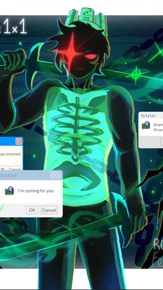Viewport: 163px width, 290px height.
Task: Click the 1x1x1x1 title above "I'm coming for you"
Action: tap(8, 175)
